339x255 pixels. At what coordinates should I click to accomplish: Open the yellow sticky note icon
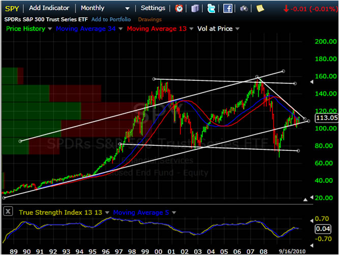click(260, 8)
